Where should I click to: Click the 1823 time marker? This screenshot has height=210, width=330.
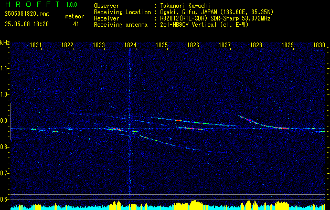[99, 45]
